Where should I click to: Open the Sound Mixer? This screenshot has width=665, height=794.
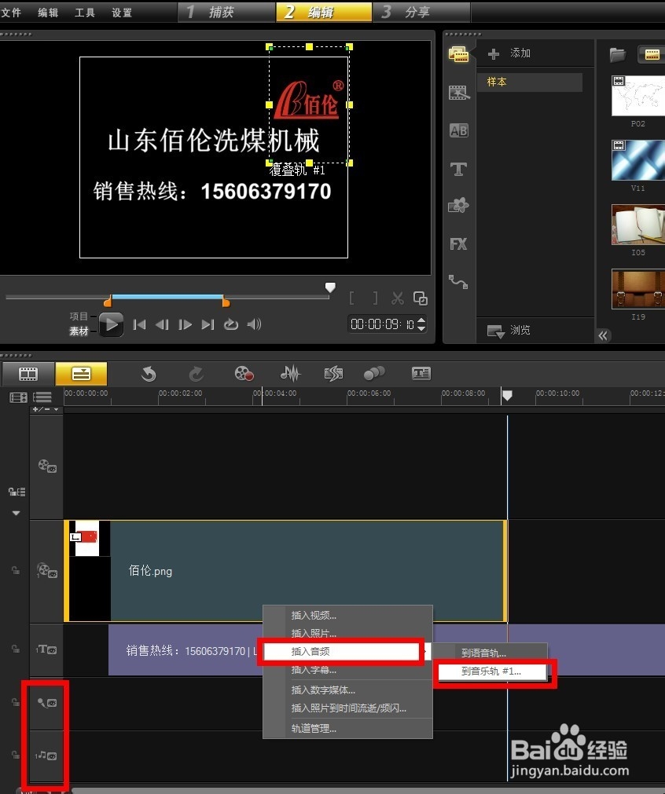coord(290,374)
